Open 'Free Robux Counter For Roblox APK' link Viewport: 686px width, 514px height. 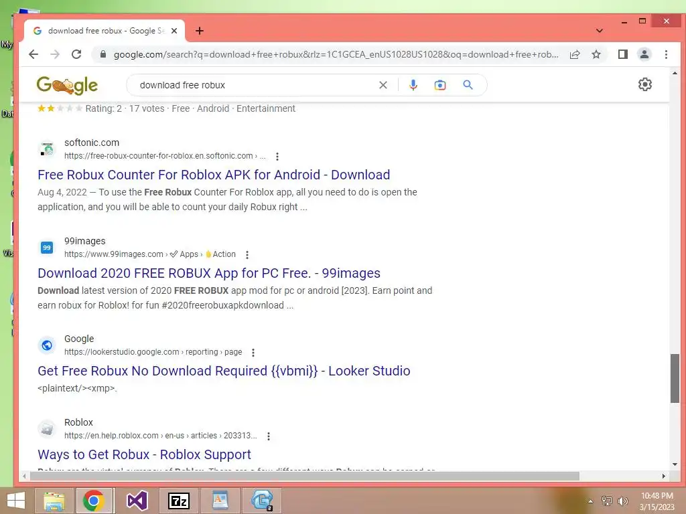[214, 175]
